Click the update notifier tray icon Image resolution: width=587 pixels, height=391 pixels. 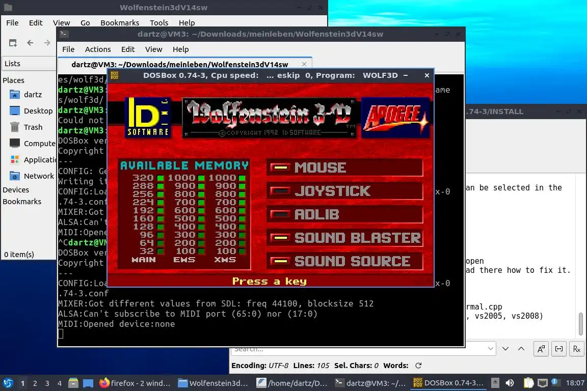click(x=555, y=382)
